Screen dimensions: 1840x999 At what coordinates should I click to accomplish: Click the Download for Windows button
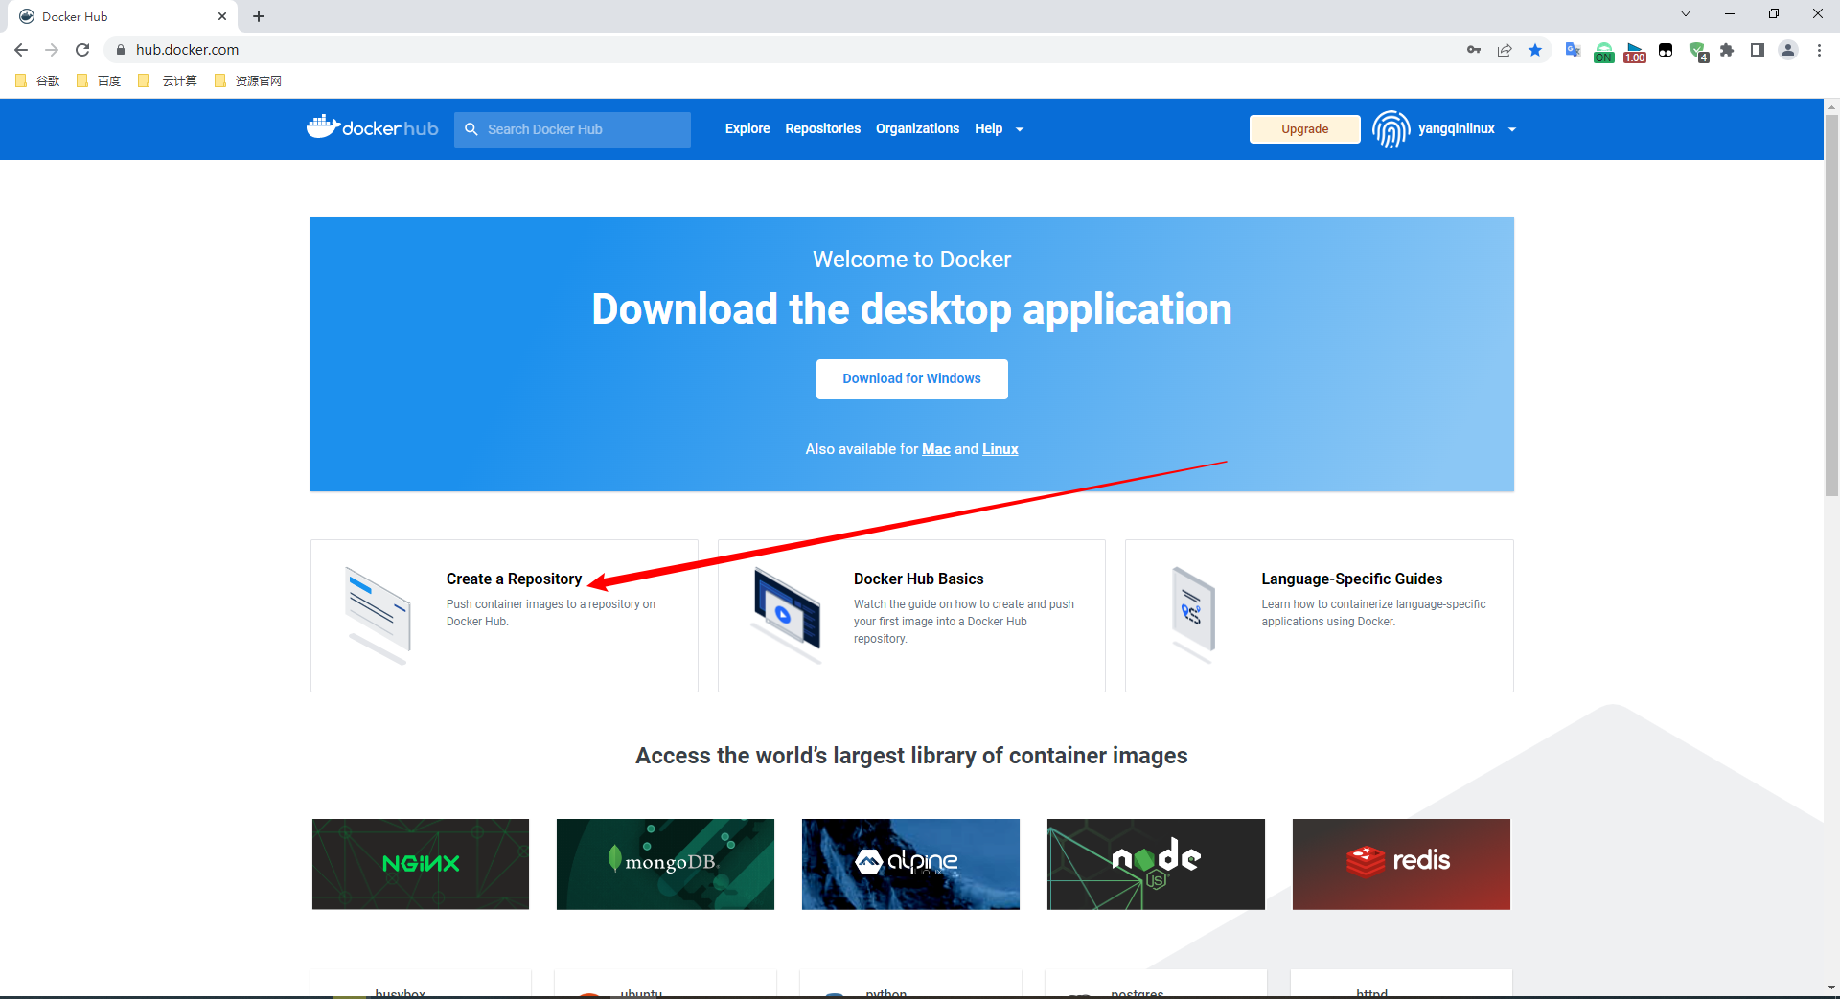911,379
